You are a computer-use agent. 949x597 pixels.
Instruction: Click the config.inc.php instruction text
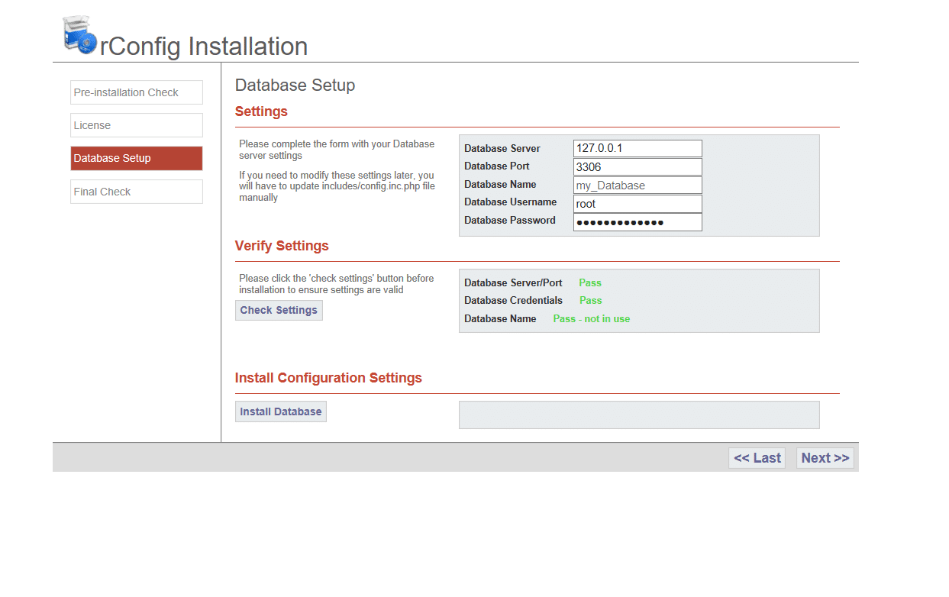(x=337, y=186)
